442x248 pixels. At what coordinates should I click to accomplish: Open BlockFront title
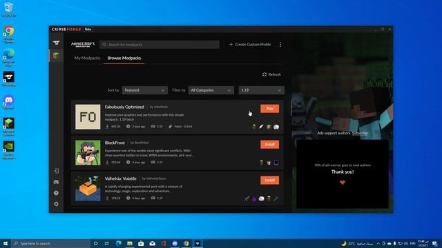[x=115, y=143]
